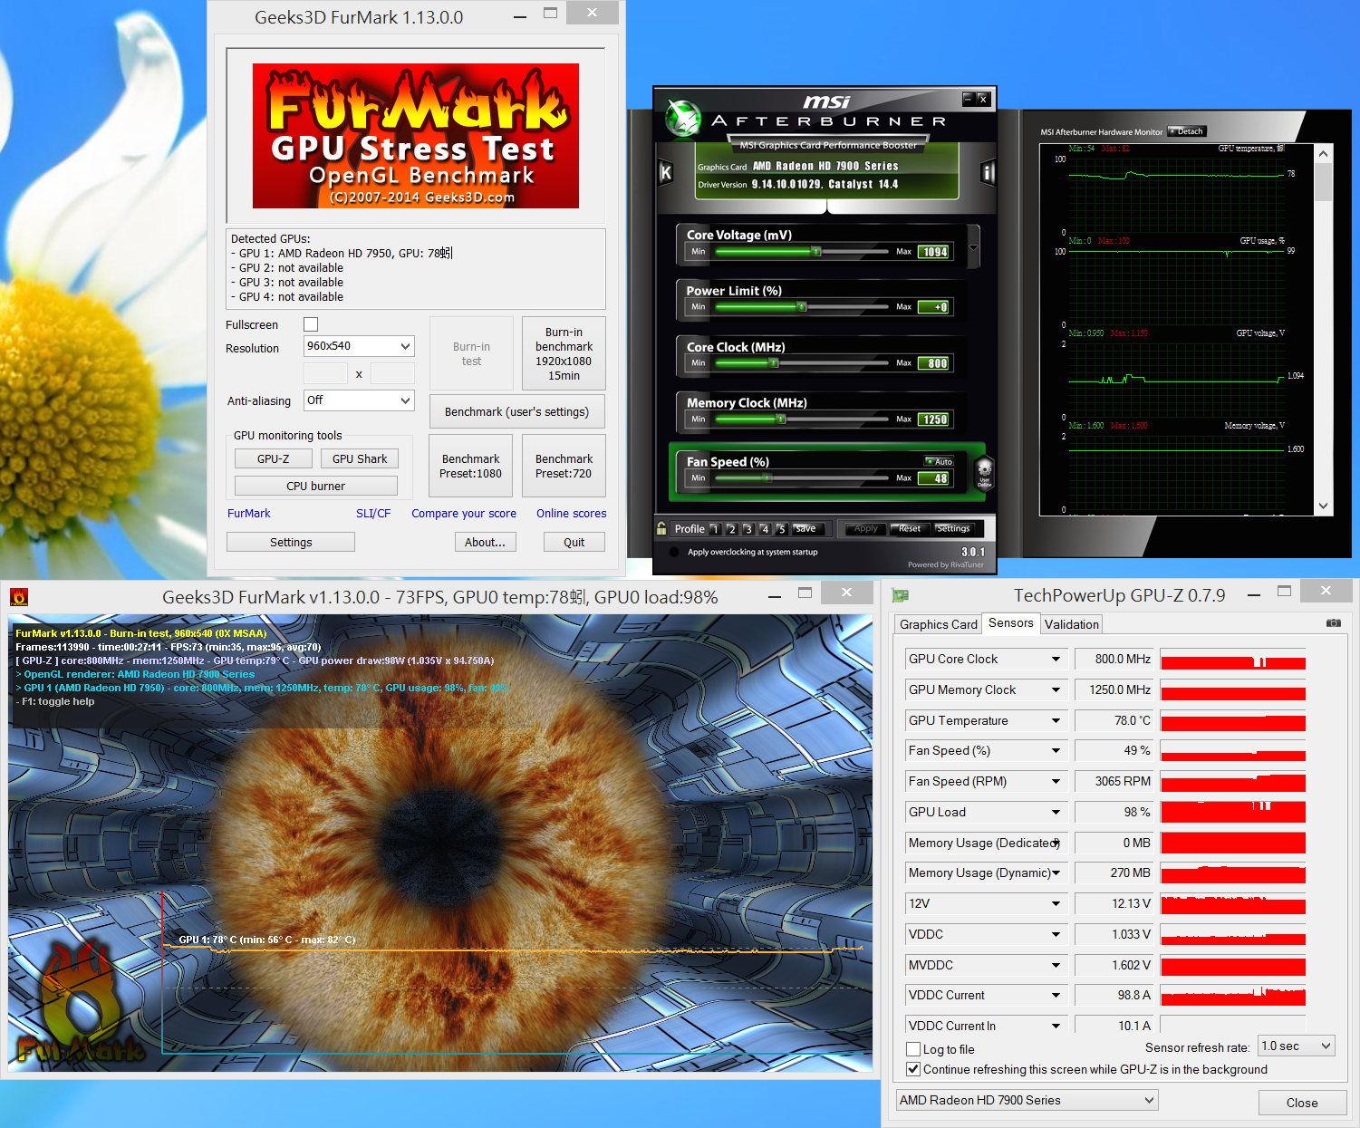
Task: Click the hardware monitor scroll down arrow
Action: pyautogui.click(x=1324, y=506)
